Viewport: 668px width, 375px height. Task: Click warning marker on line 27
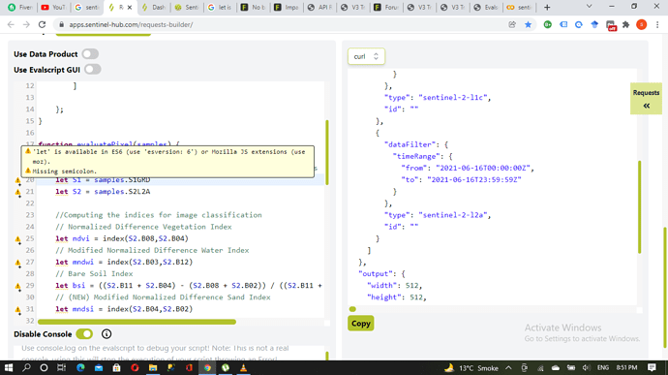click(x=17, y=263)
